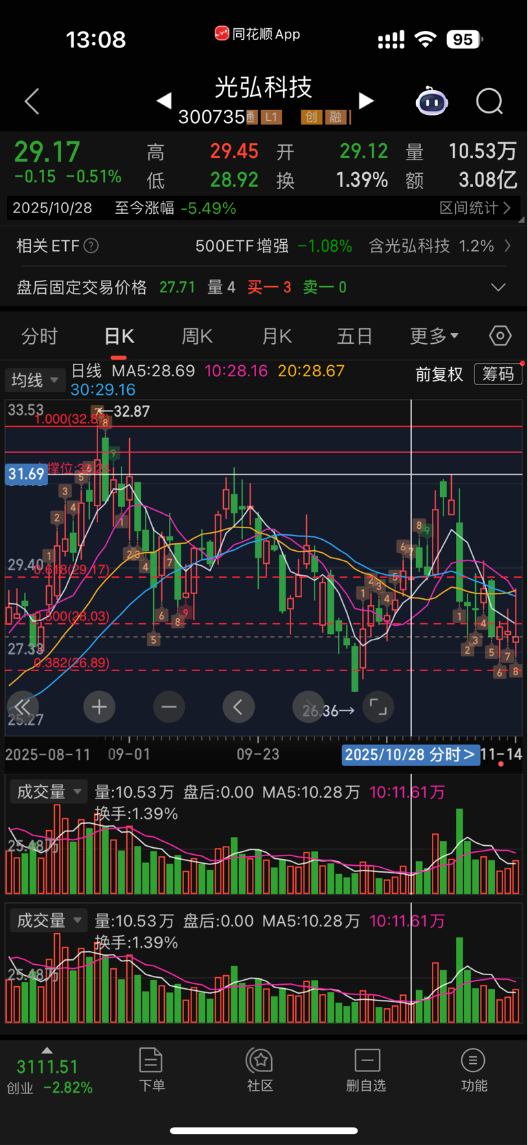
Task: Tap the 31.69 price marker label
Action: tap(26, 474)
